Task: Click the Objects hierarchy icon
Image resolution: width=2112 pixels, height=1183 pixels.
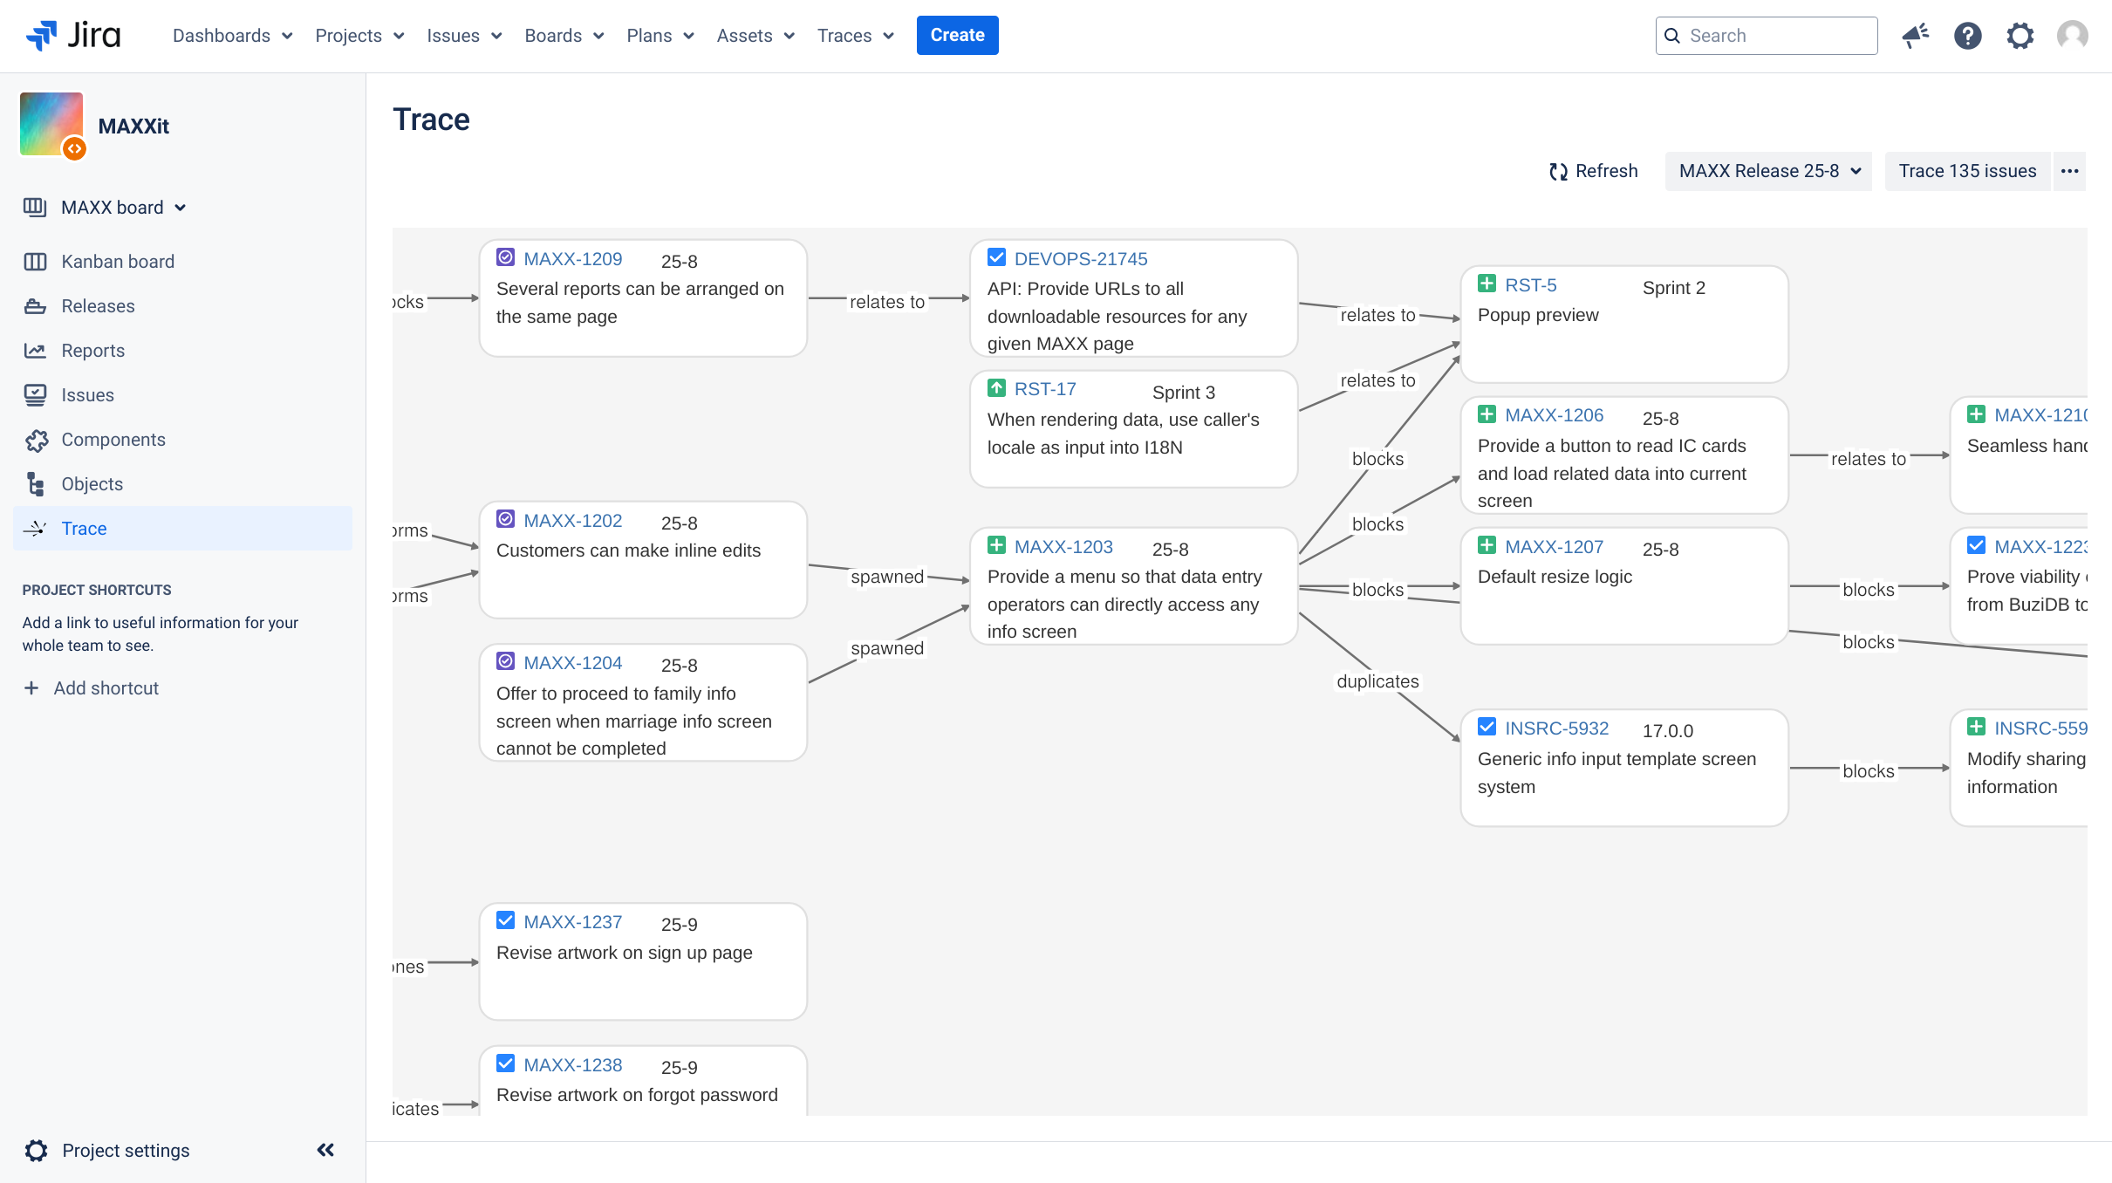Action: pos(35,484)
